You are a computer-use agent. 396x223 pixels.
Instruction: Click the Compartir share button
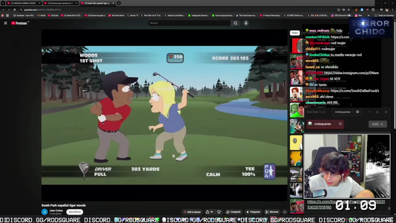tap(233, 212)
